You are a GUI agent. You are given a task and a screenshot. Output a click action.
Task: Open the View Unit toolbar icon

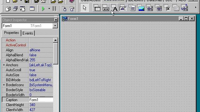8,9
